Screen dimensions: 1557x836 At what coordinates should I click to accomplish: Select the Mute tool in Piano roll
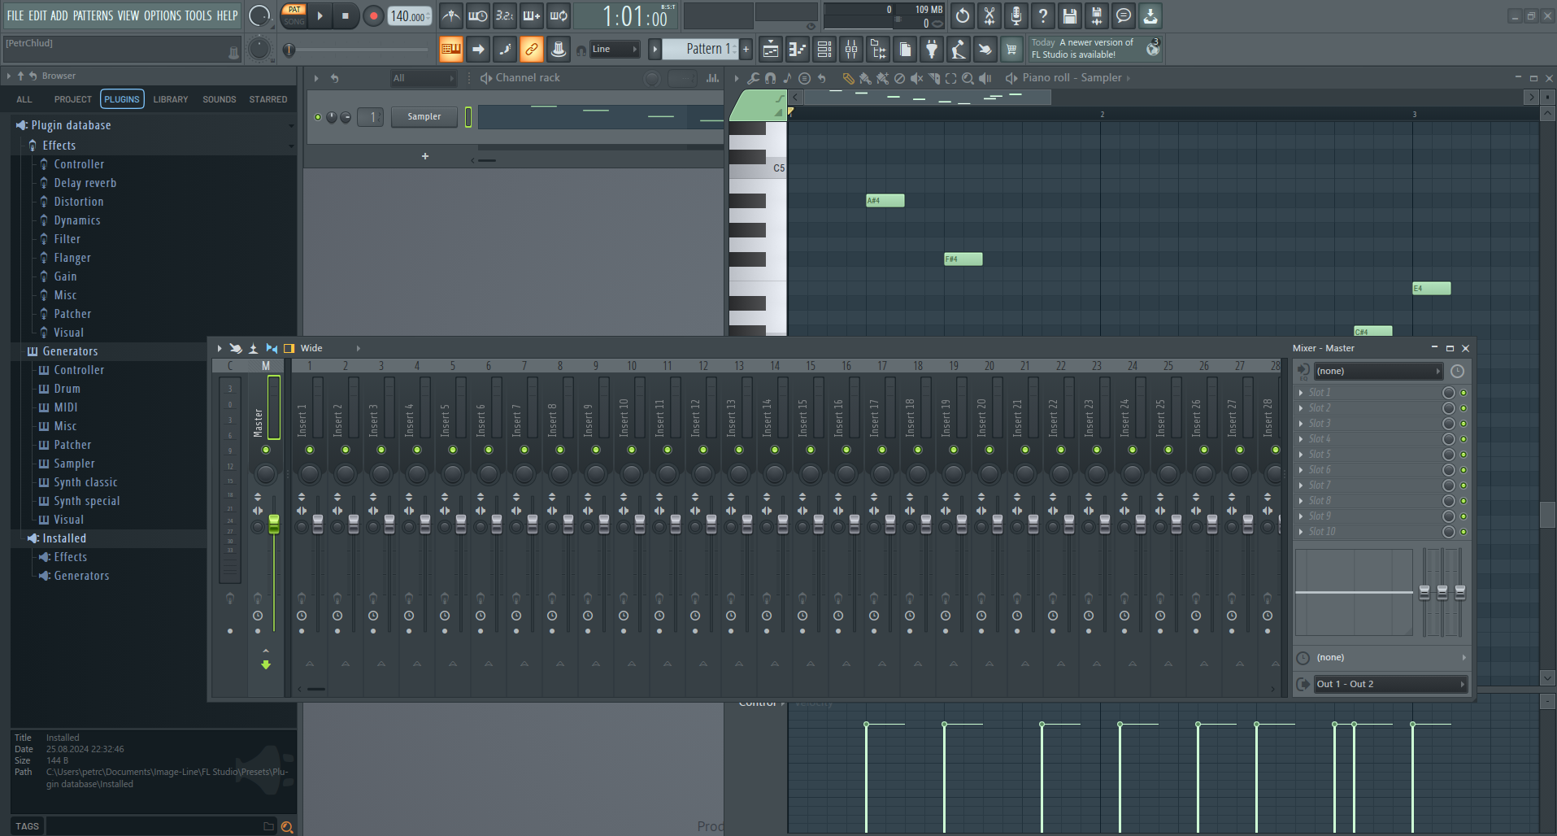916,78
